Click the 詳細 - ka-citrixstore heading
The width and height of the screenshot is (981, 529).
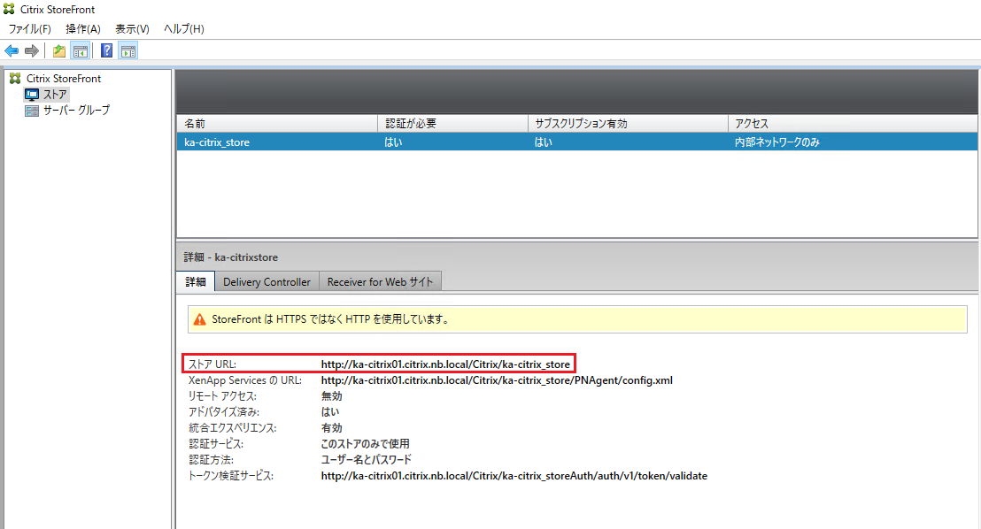[x=231, y=257]
